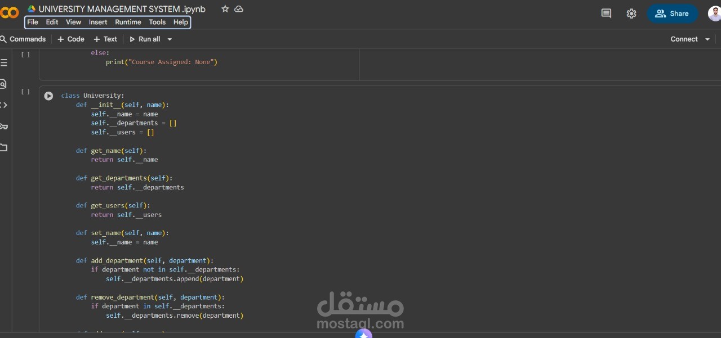721x338 pixels.
Task: Click the line 'class University:'
Action: (x=93, y=96)
